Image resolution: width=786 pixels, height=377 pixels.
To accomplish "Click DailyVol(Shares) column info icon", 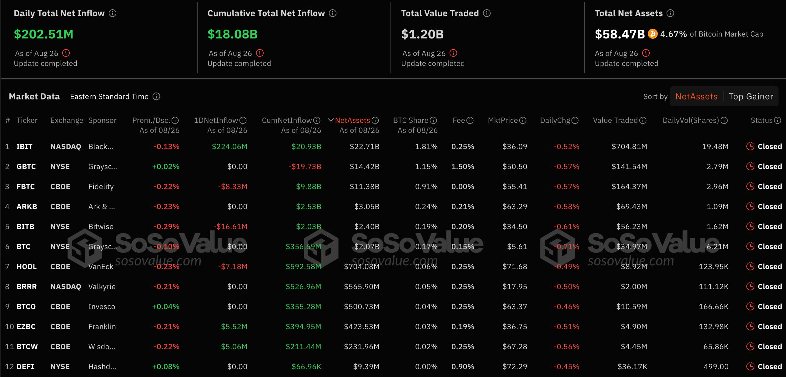I will [724, 120].
